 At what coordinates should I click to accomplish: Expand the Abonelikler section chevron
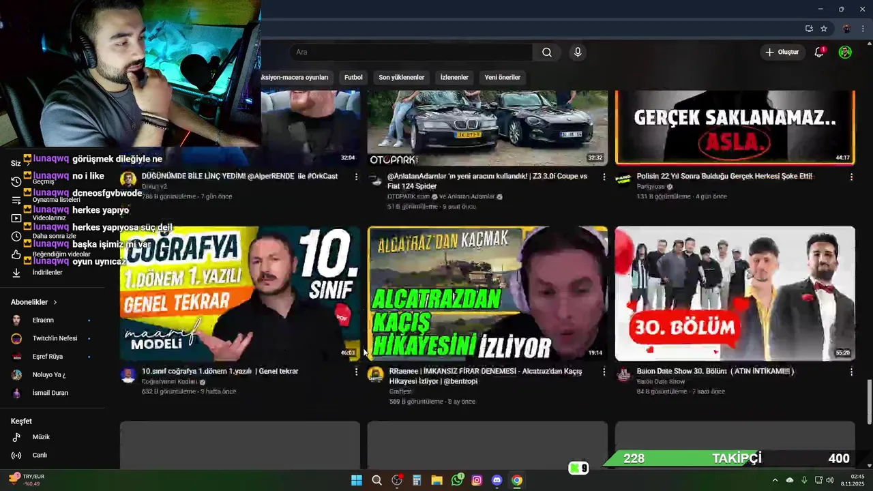[x=55, y=302]
